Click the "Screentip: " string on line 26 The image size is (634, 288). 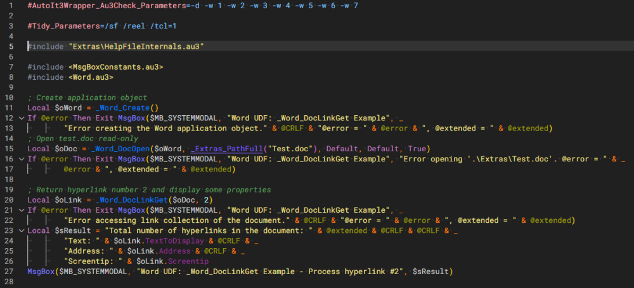[93, 261]
